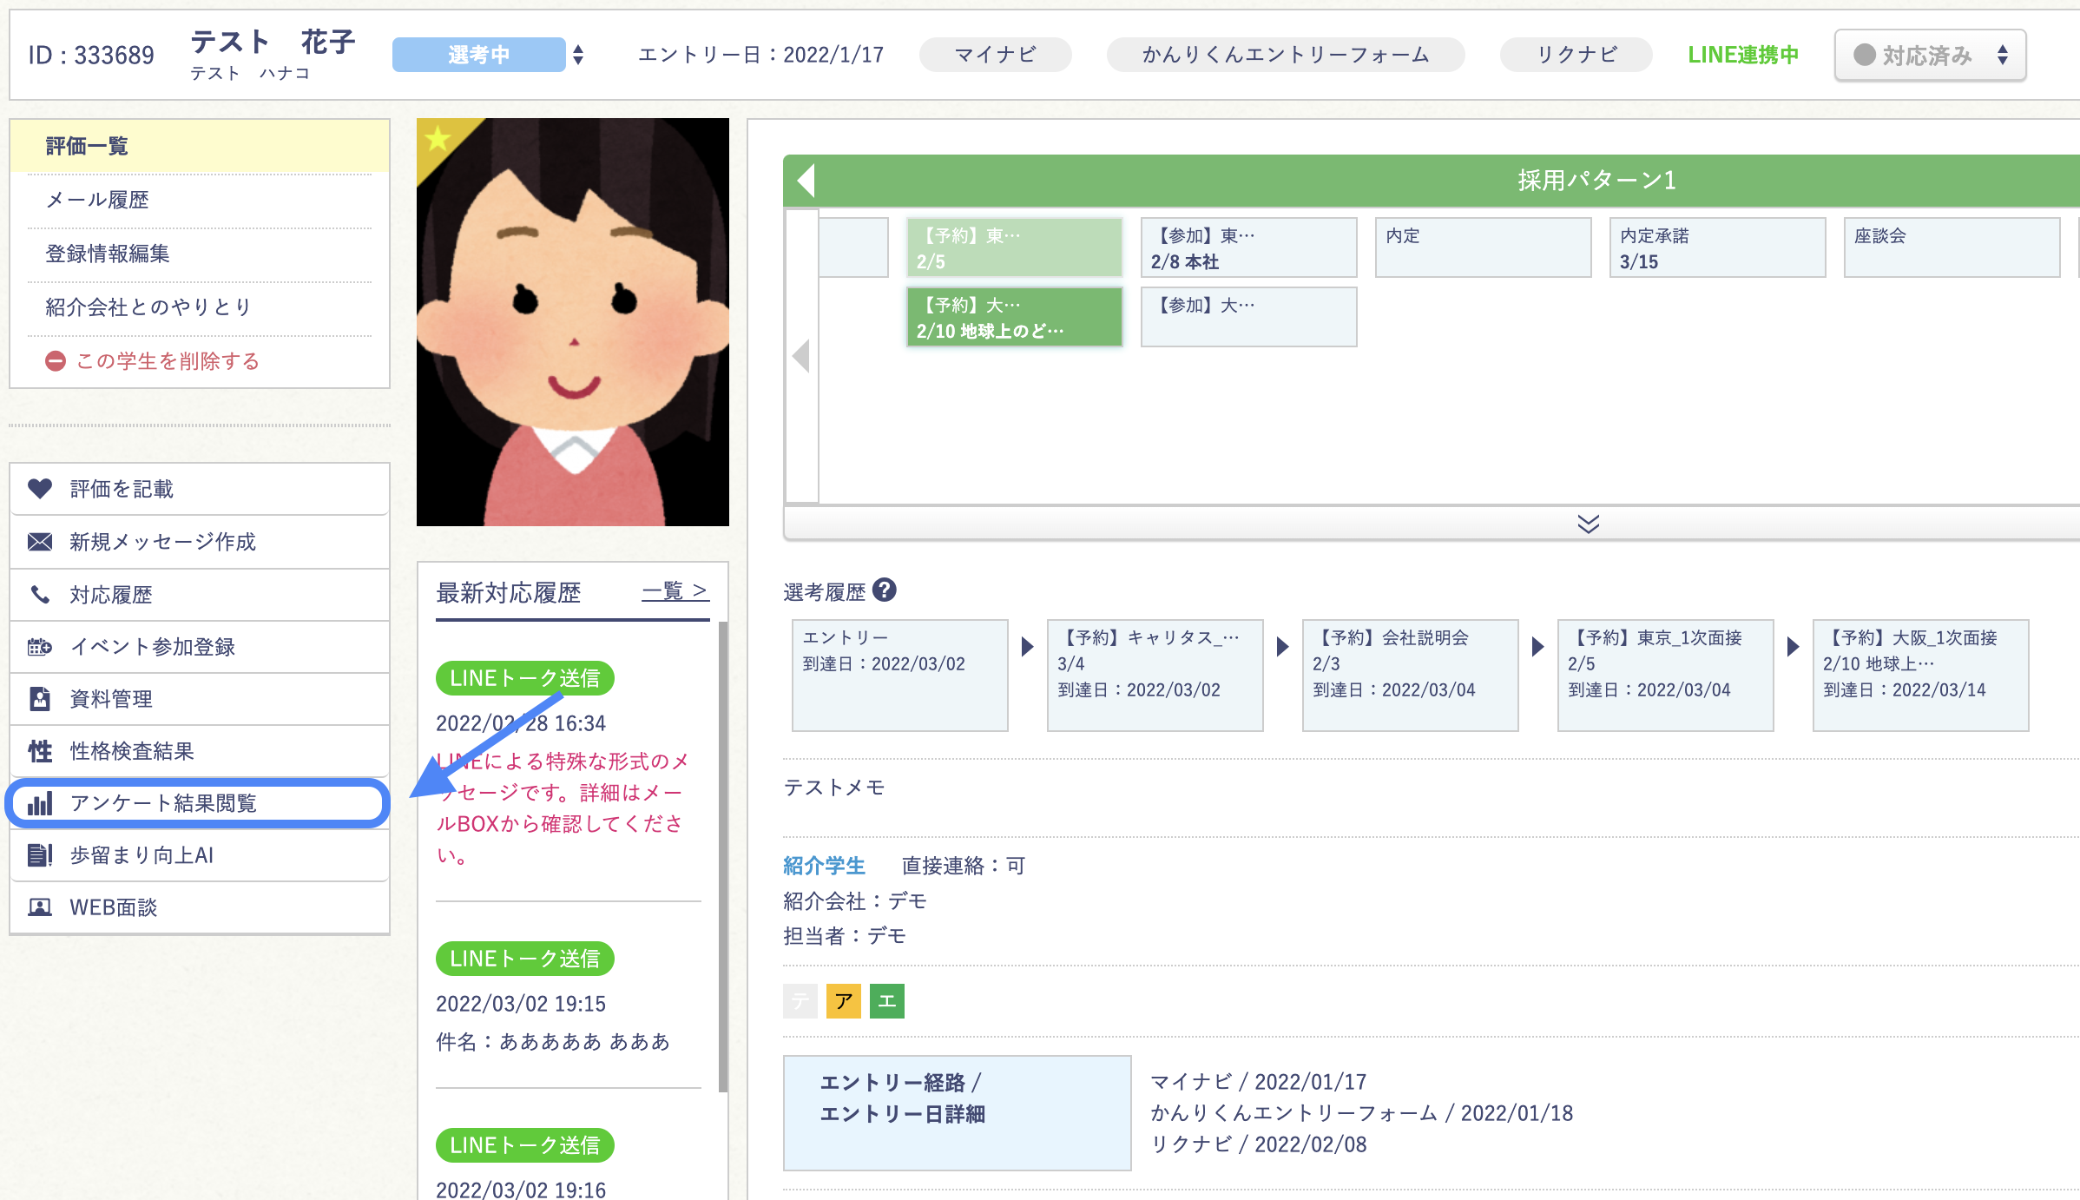Screen dimensions: 2080x1200
Task: Open 登録情報編集 in the side menu
Action: point(200,254)
